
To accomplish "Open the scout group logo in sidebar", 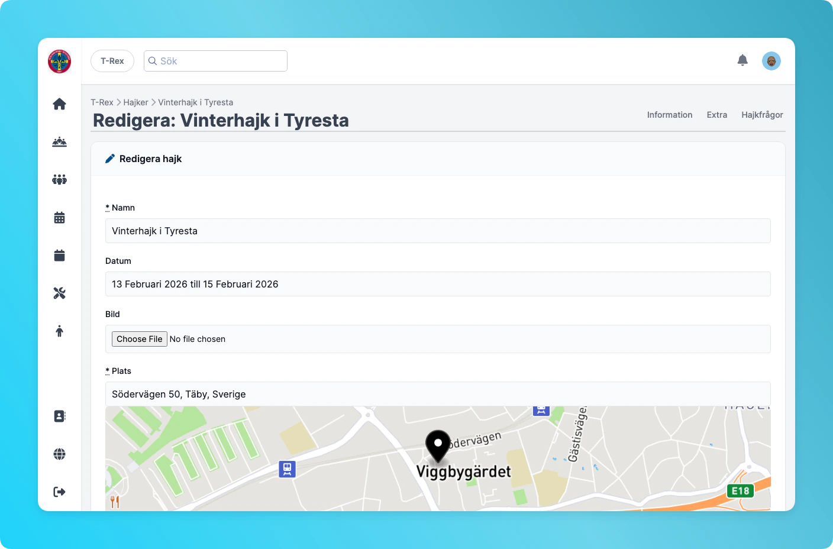I will point(60,62).
